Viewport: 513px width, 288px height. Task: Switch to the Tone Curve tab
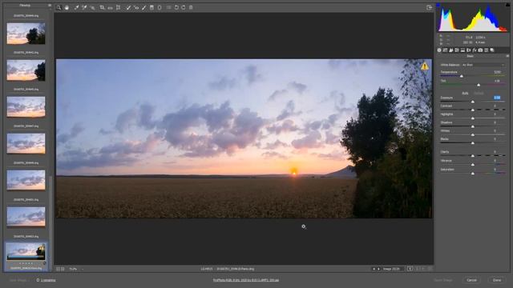[x=446, y=50]
